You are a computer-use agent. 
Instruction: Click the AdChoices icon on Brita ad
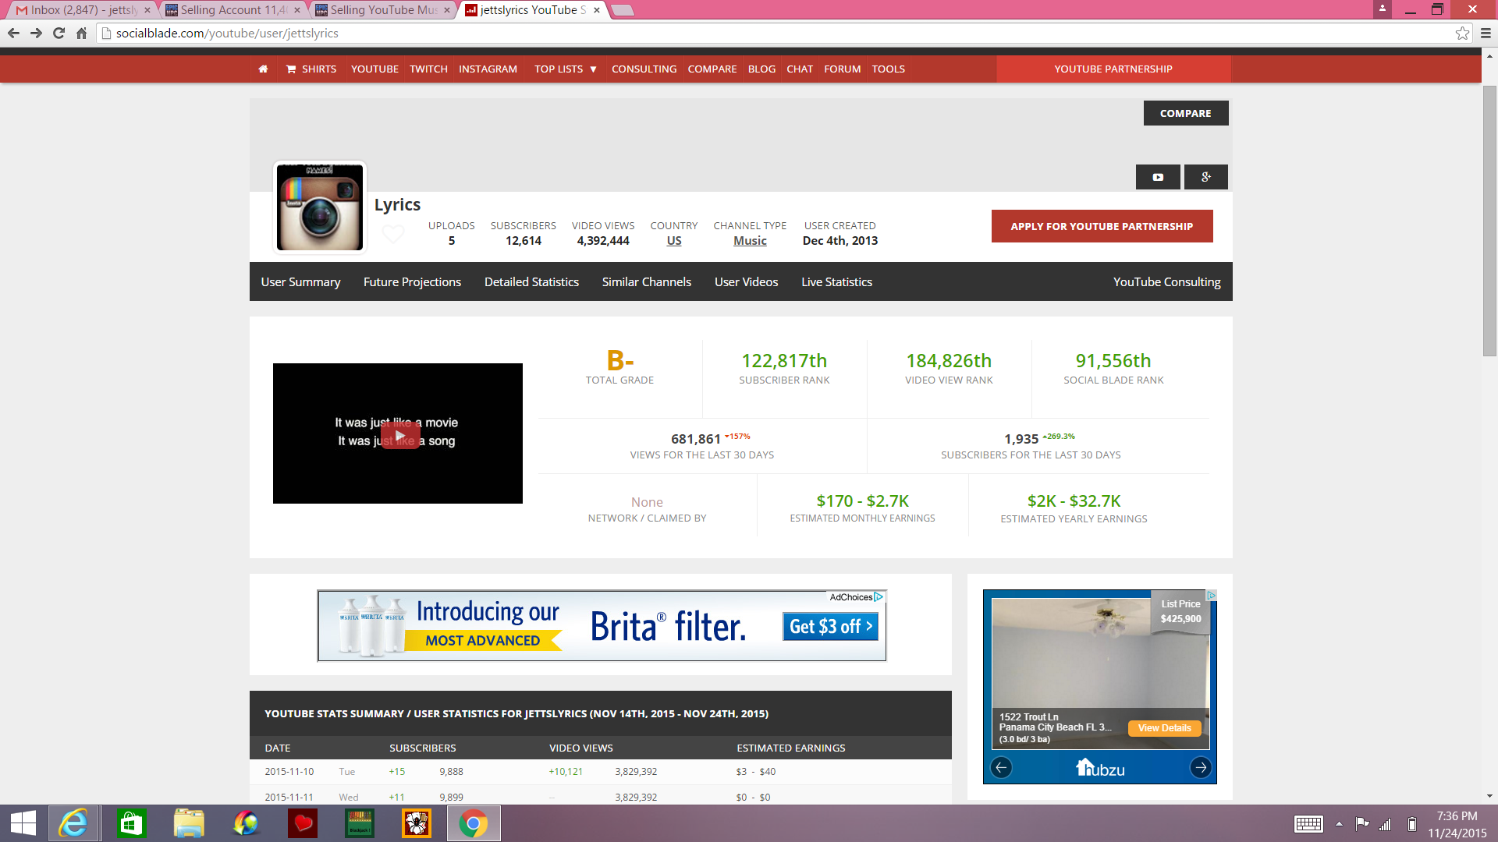(x=879, y=597)
